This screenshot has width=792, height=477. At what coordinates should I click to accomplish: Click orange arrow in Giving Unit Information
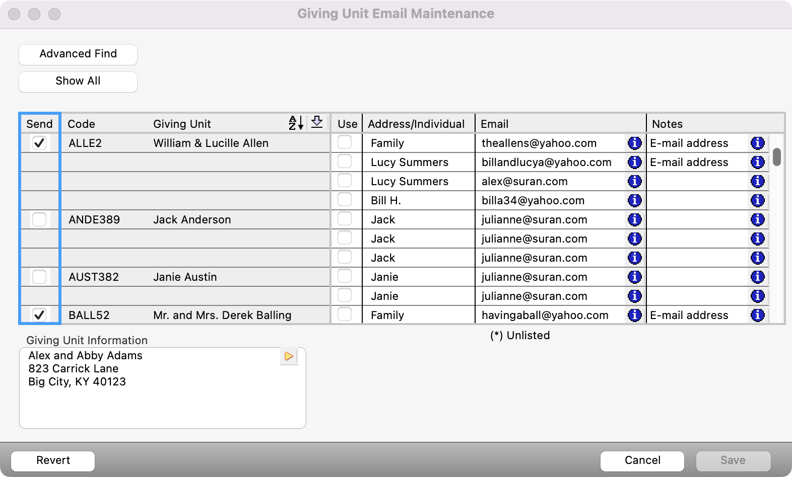289,356
